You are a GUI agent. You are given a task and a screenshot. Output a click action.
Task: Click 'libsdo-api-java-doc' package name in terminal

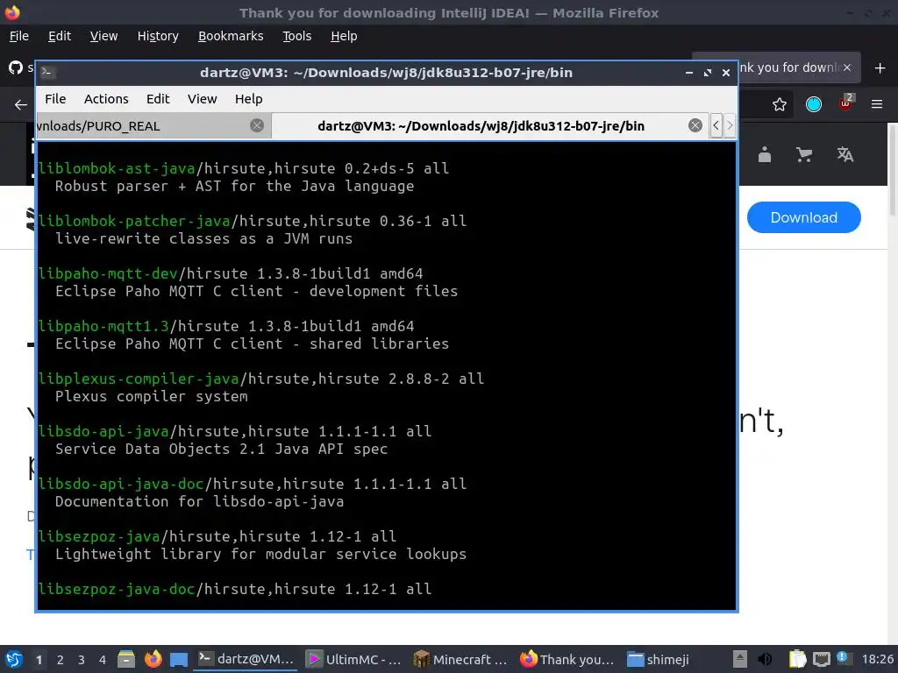[x=121, y=484]
